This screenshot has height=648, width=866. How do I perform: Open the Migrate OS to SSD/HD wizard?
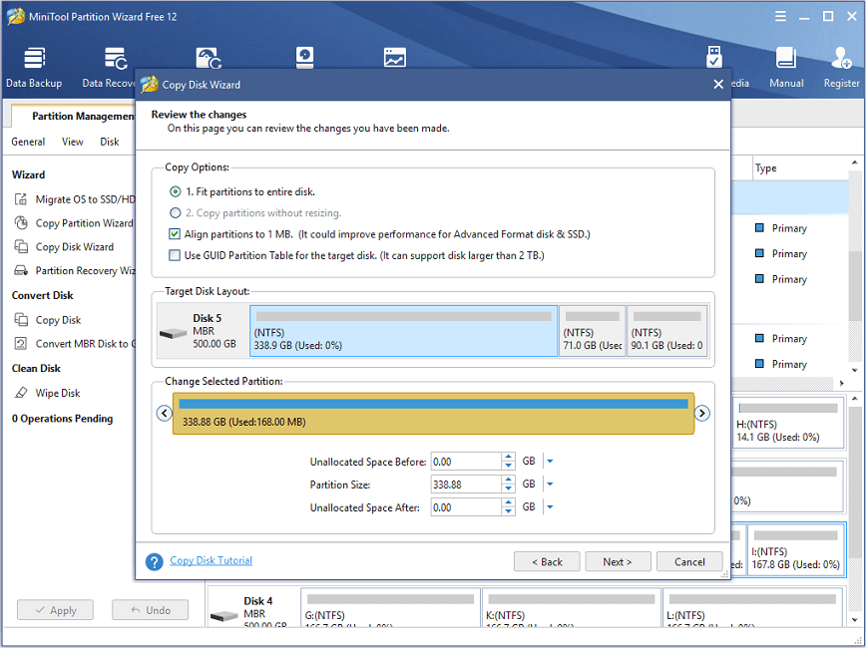click(x=74, y=198)
